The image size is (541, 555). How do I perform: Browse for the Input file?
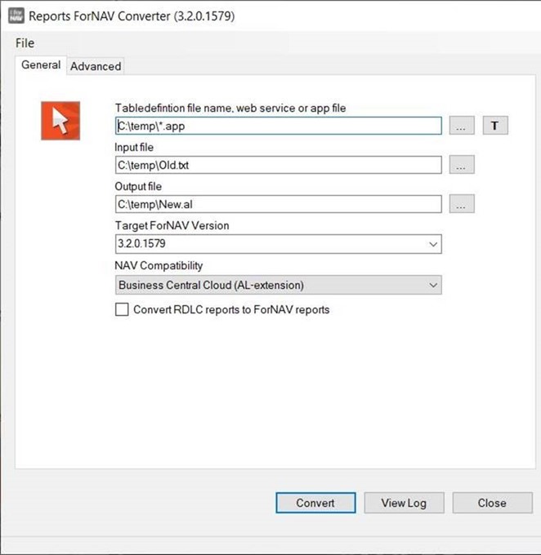462,165
